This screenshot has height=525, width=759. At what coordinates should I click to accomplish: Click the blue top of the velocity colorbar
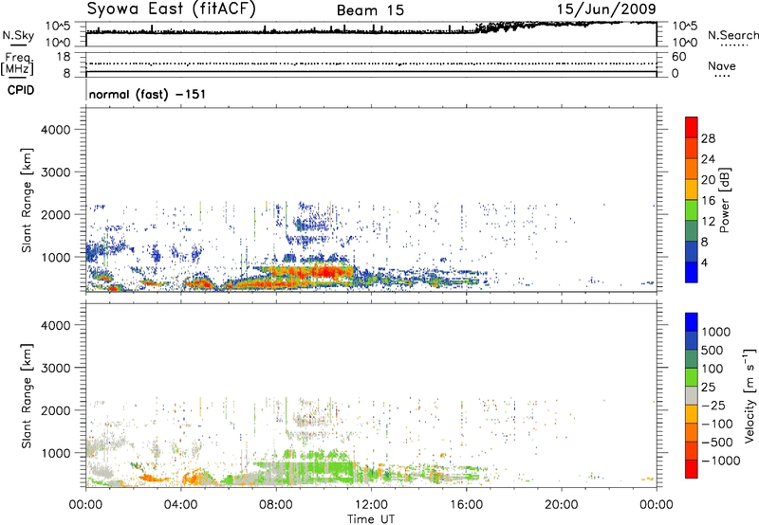pos(692,322)
